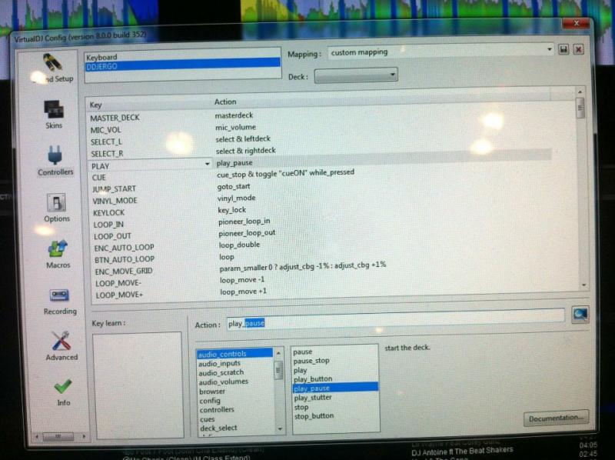Select the LOOP_IN key row
The height and width of the screenshot is (460, 615).
click(108, 225)
